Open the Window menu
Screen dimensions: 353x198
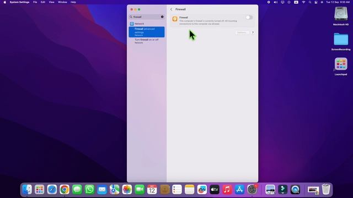(x=62, y=2)
